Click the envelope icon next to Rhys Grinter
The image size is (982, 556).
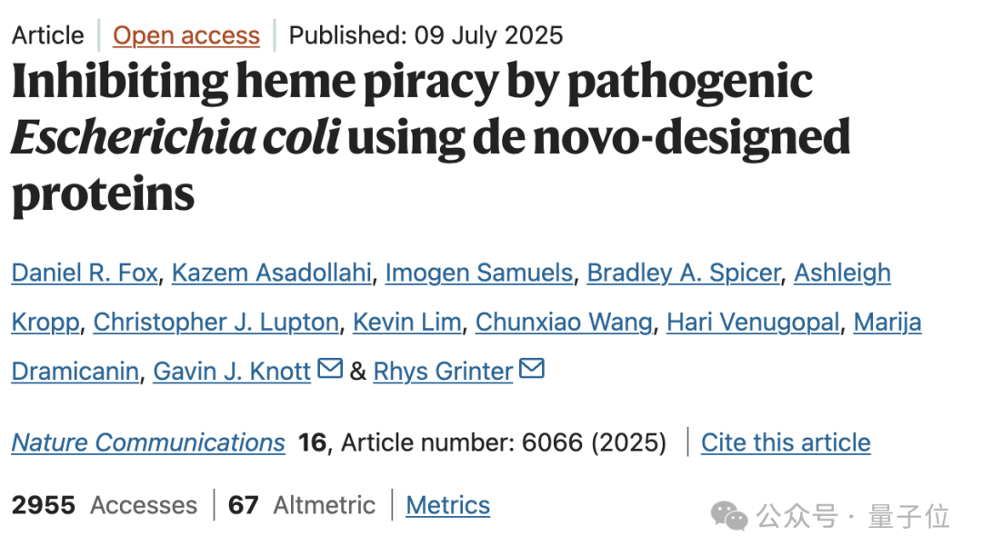coord(532,370)
